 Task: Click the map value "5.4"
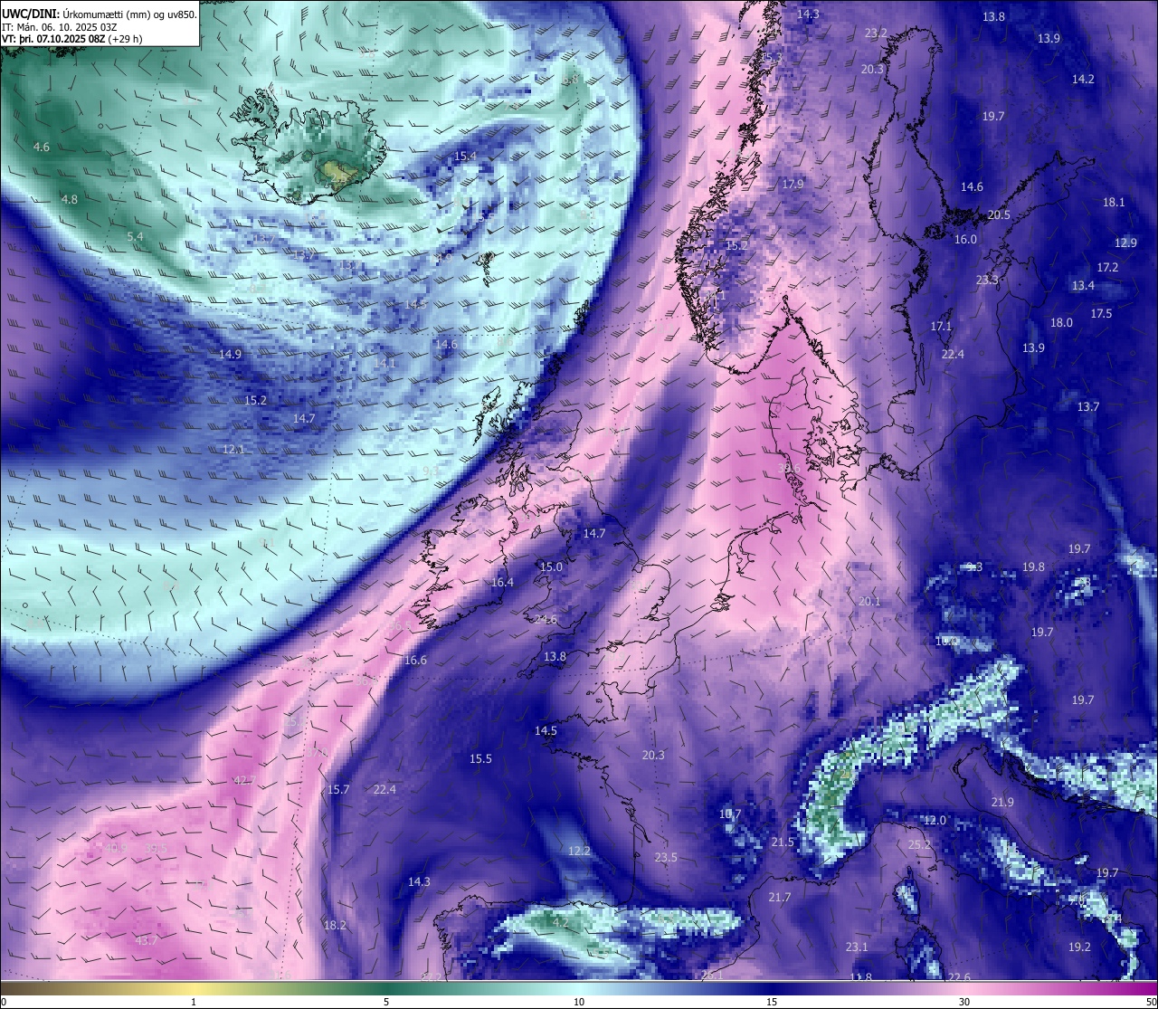coord(135,236)
